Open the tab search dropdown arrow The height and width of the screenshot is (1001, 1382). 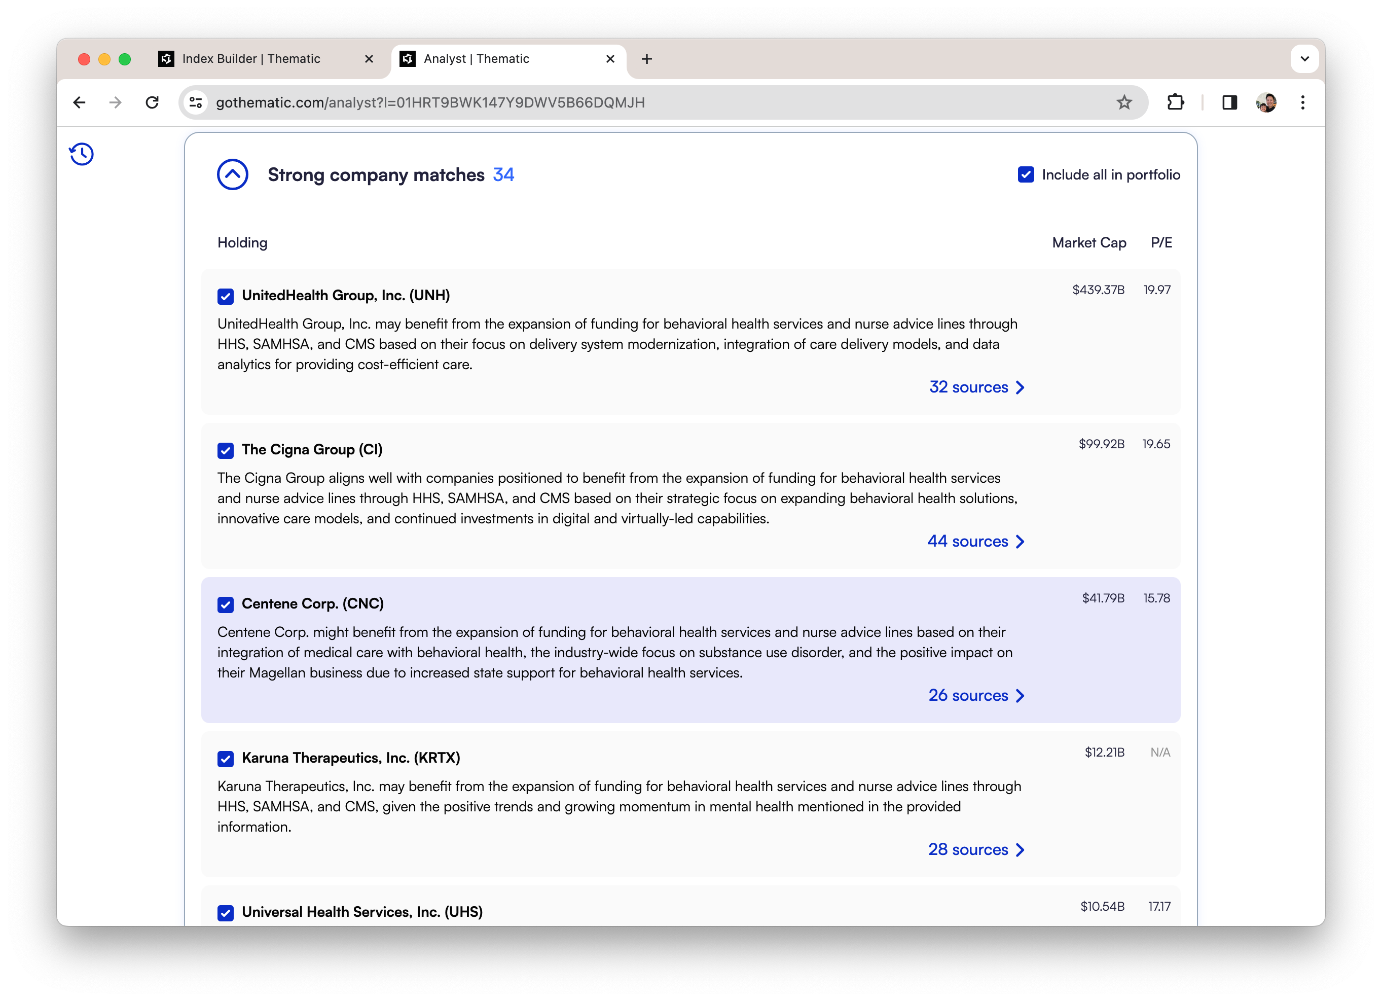[x=1304, y=59]
